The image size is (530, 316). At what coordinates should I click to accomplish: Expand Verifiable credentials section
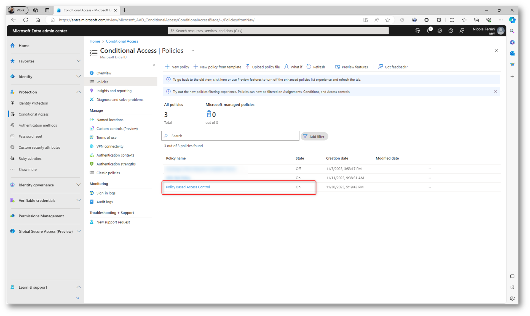pos(79,200)
